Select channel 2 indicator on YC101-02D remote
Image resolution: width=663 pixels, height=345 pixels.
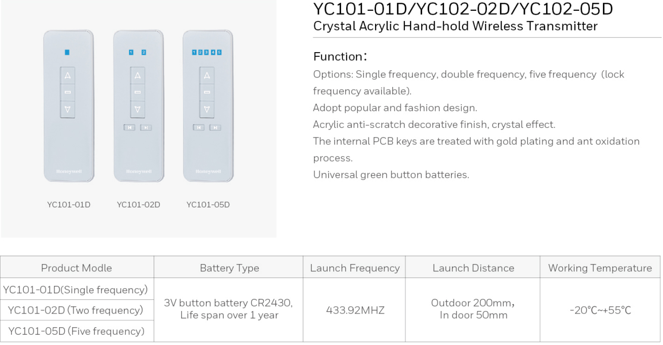pos(144,52)
